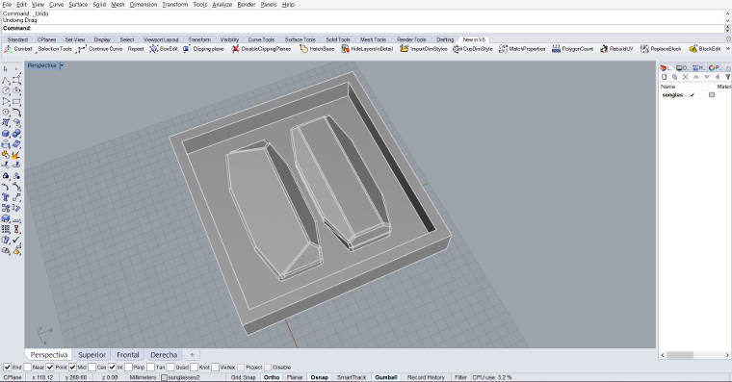Create a Clipping plane
Viewport: 732px width, 382px height.
(203, 49)
